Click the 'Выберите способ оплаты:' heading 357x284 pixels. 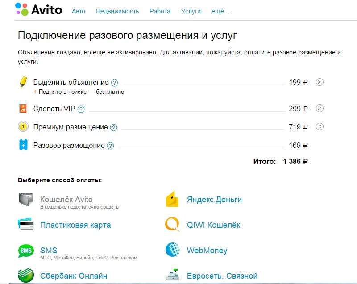pyautogui.click(x=60, y=180)
